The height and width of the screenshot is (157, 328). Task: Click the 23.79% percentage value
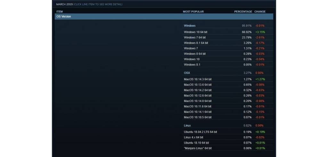coord(247,37)
